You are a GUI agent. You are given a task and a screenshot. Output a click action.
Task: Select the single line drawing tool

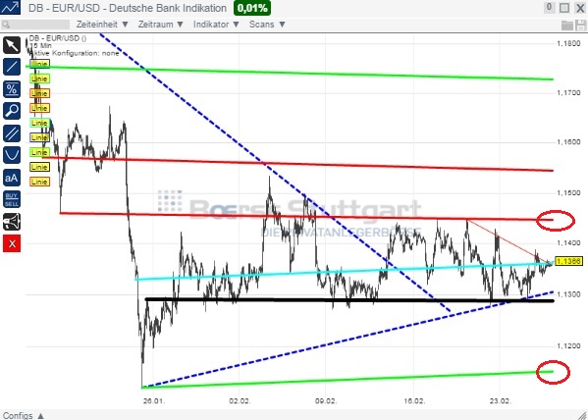(x=12, y=67)
